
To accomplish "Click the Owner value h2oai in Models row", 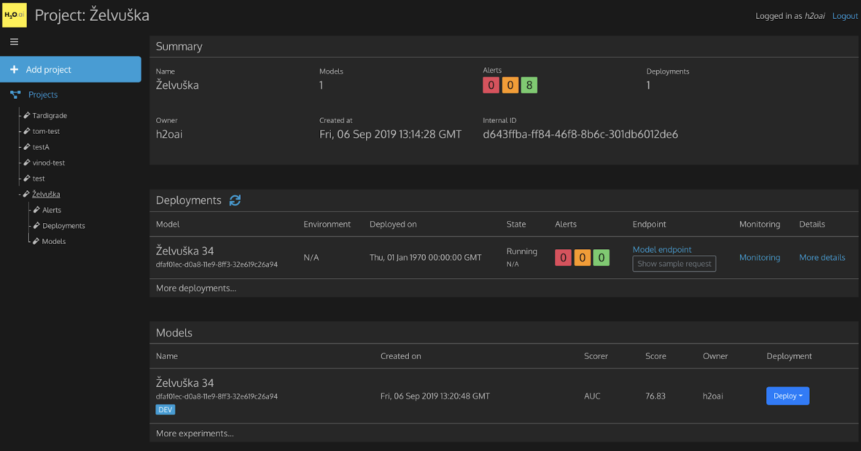I will click(713, 396).
